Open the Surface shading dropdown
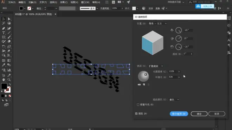The height and width of the screenshot is (130, 232). [x=156, y=66]
